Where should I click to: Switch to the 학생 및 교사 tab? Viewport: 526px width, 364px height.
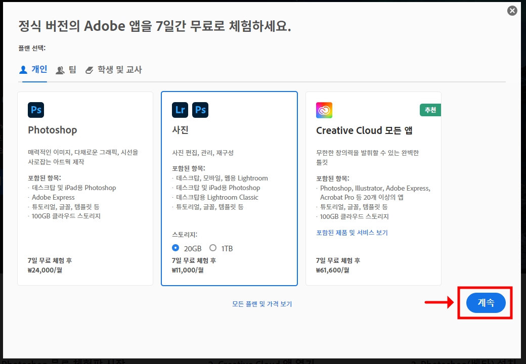[x=113, y=70]
